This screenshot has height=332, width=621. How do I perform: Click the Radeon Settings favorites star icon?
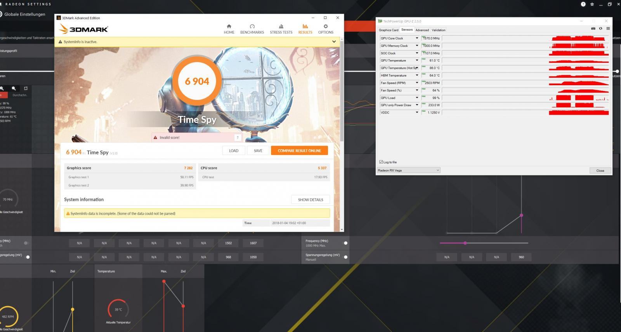[x=592, y=4]
